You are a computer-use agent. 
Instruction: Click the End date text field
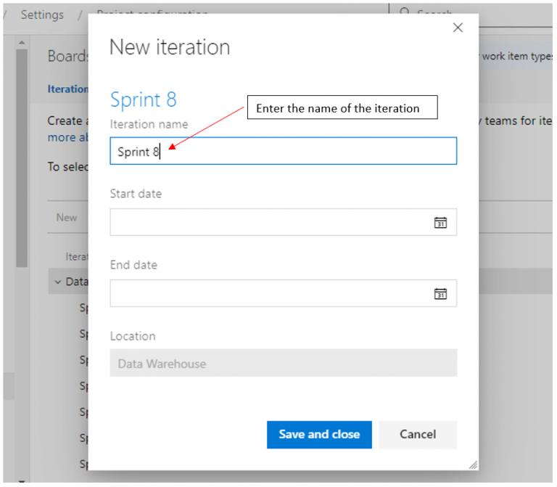270,294
